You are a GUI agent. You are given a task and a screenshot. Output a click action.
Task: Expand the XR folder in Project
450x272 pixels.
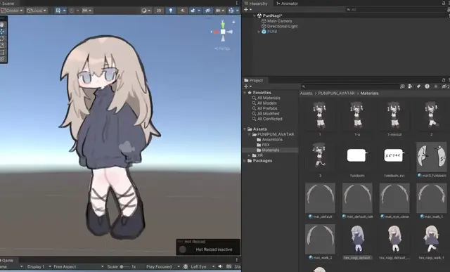pyautogui.click(x=249, y=155)
